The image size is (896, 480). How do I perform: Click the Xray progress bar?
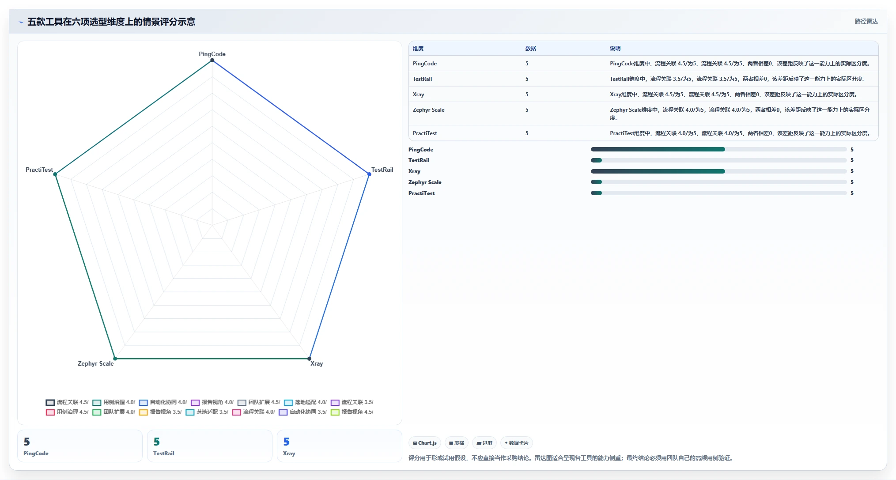pyautogui.click(x=718, y=171)
